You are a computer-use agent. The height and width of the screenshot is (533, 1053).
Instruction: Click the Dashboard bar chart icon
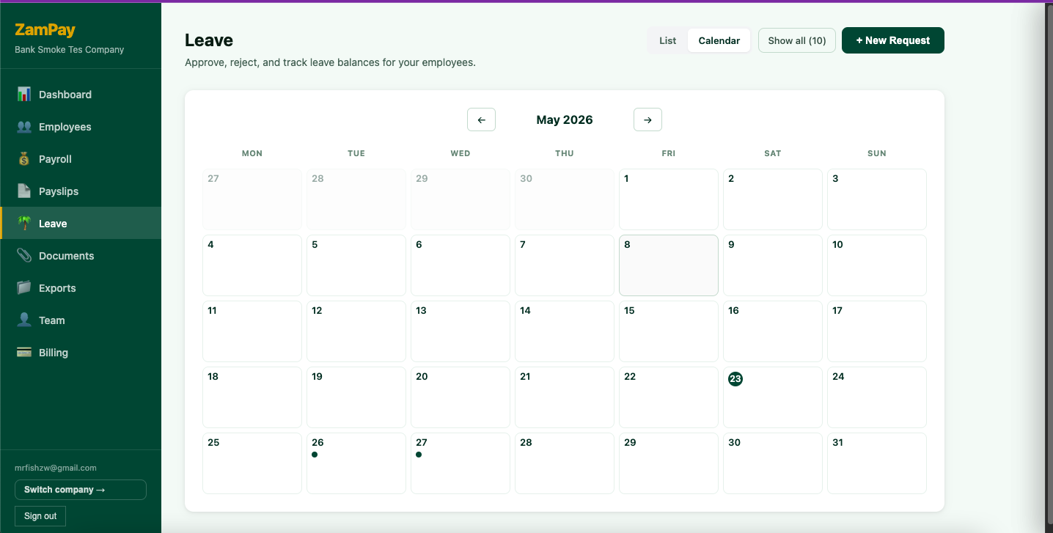tap(24, 95)
